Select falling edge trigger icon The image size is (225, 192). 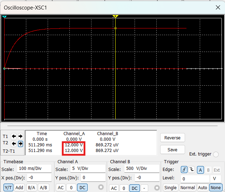pos(191,170)
